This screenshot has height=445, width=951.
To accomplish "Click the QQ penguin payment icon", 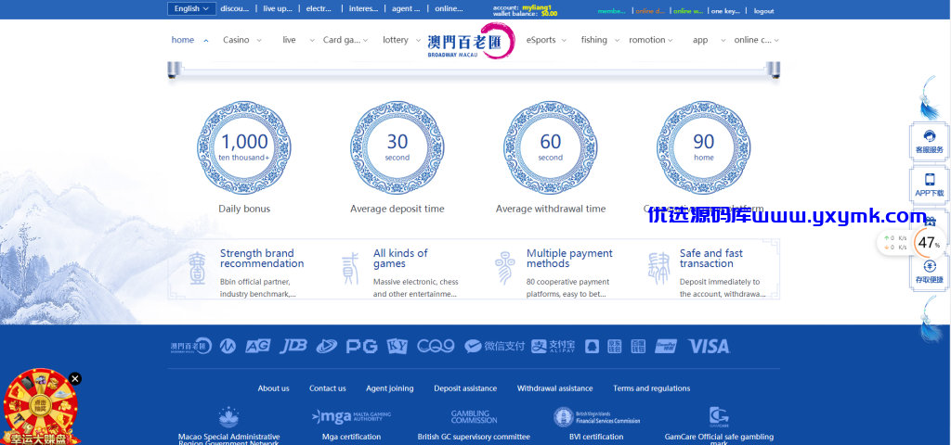I will (x=592, y=347).
